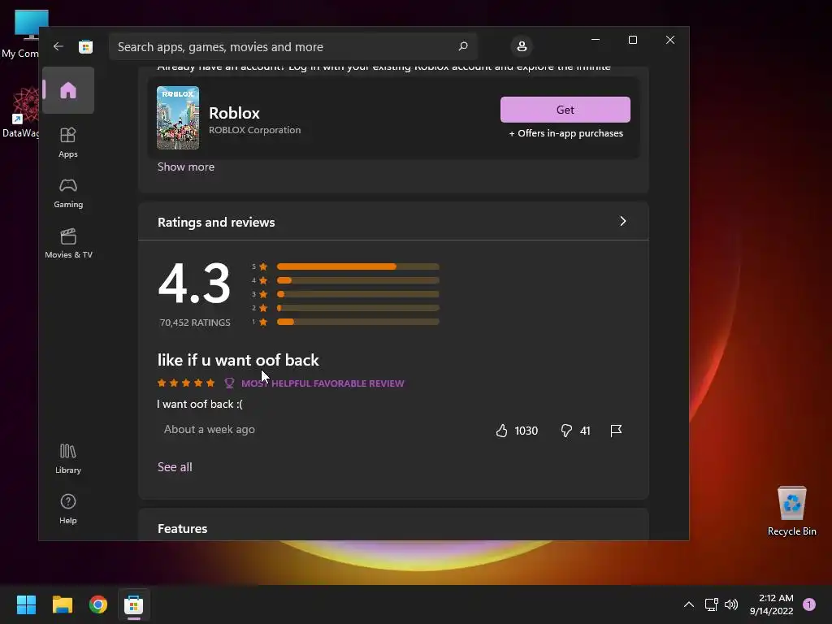Click See all reviews link
The width and height of the screenshot is (832, 624).
pyautogui.click(x=175, y=467)
